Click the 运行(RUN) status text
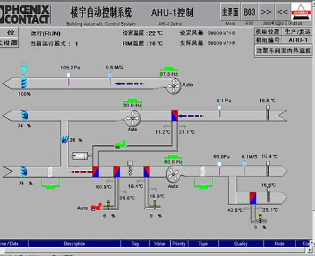This screenshot has width=315, height=256. (45, 33)
